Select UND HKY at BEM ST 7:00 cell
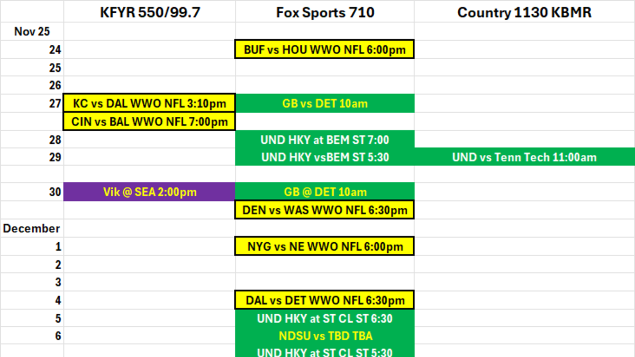635x357 pixels. (x=325, y=140)
